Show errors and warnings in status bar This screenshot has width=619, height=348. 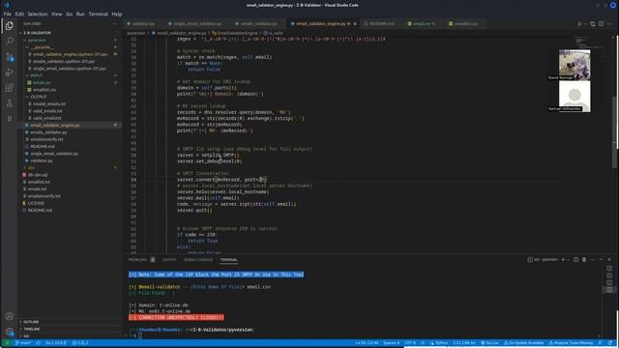pos(80,343)
